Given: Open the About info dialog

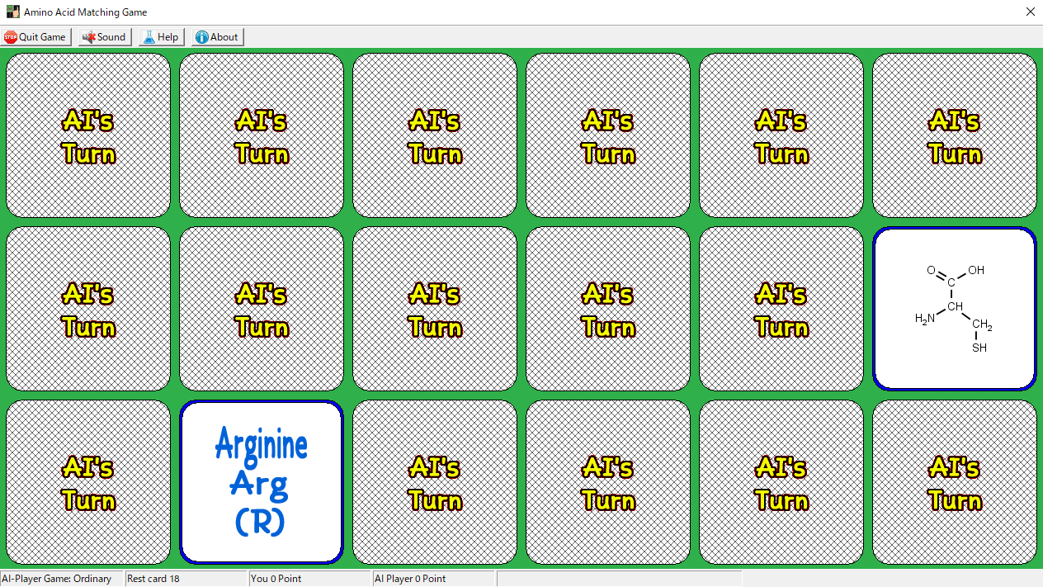Looking at the screenshot, I should 217,37.
